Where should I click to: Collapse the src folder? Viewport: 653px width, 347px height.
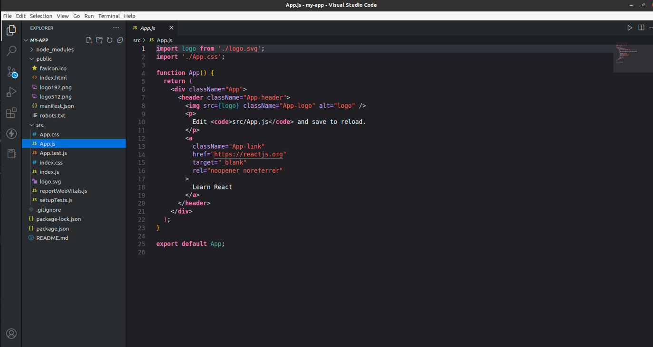[x=39, y=125]
